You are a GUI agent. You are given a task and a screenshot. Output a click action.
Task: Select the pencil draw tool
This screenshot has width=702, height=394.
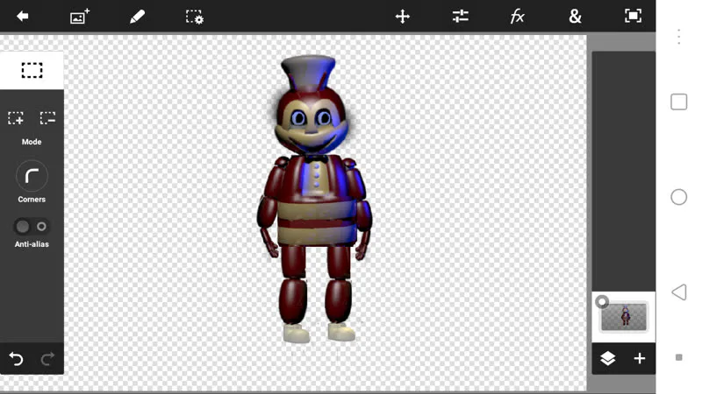(137, 17)
